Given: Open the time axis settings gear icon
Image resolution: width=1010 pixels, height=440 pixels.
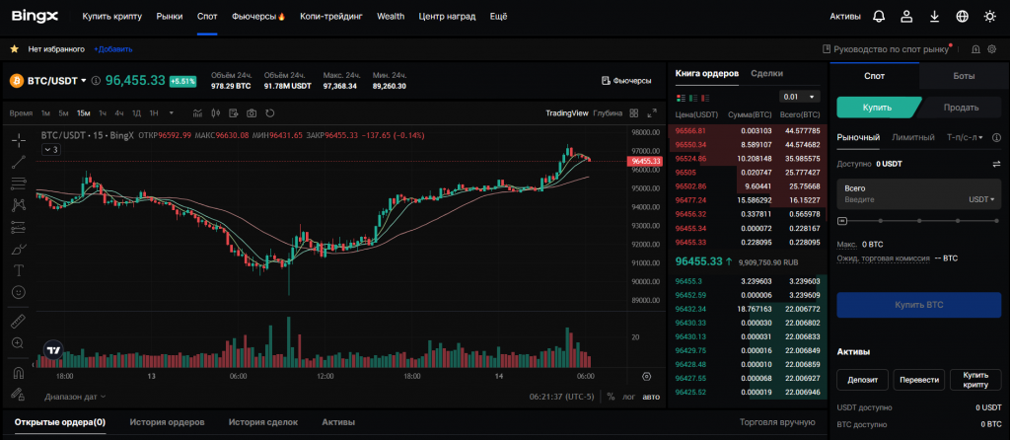Looking at the screenshot, I should tap(647, 376).
